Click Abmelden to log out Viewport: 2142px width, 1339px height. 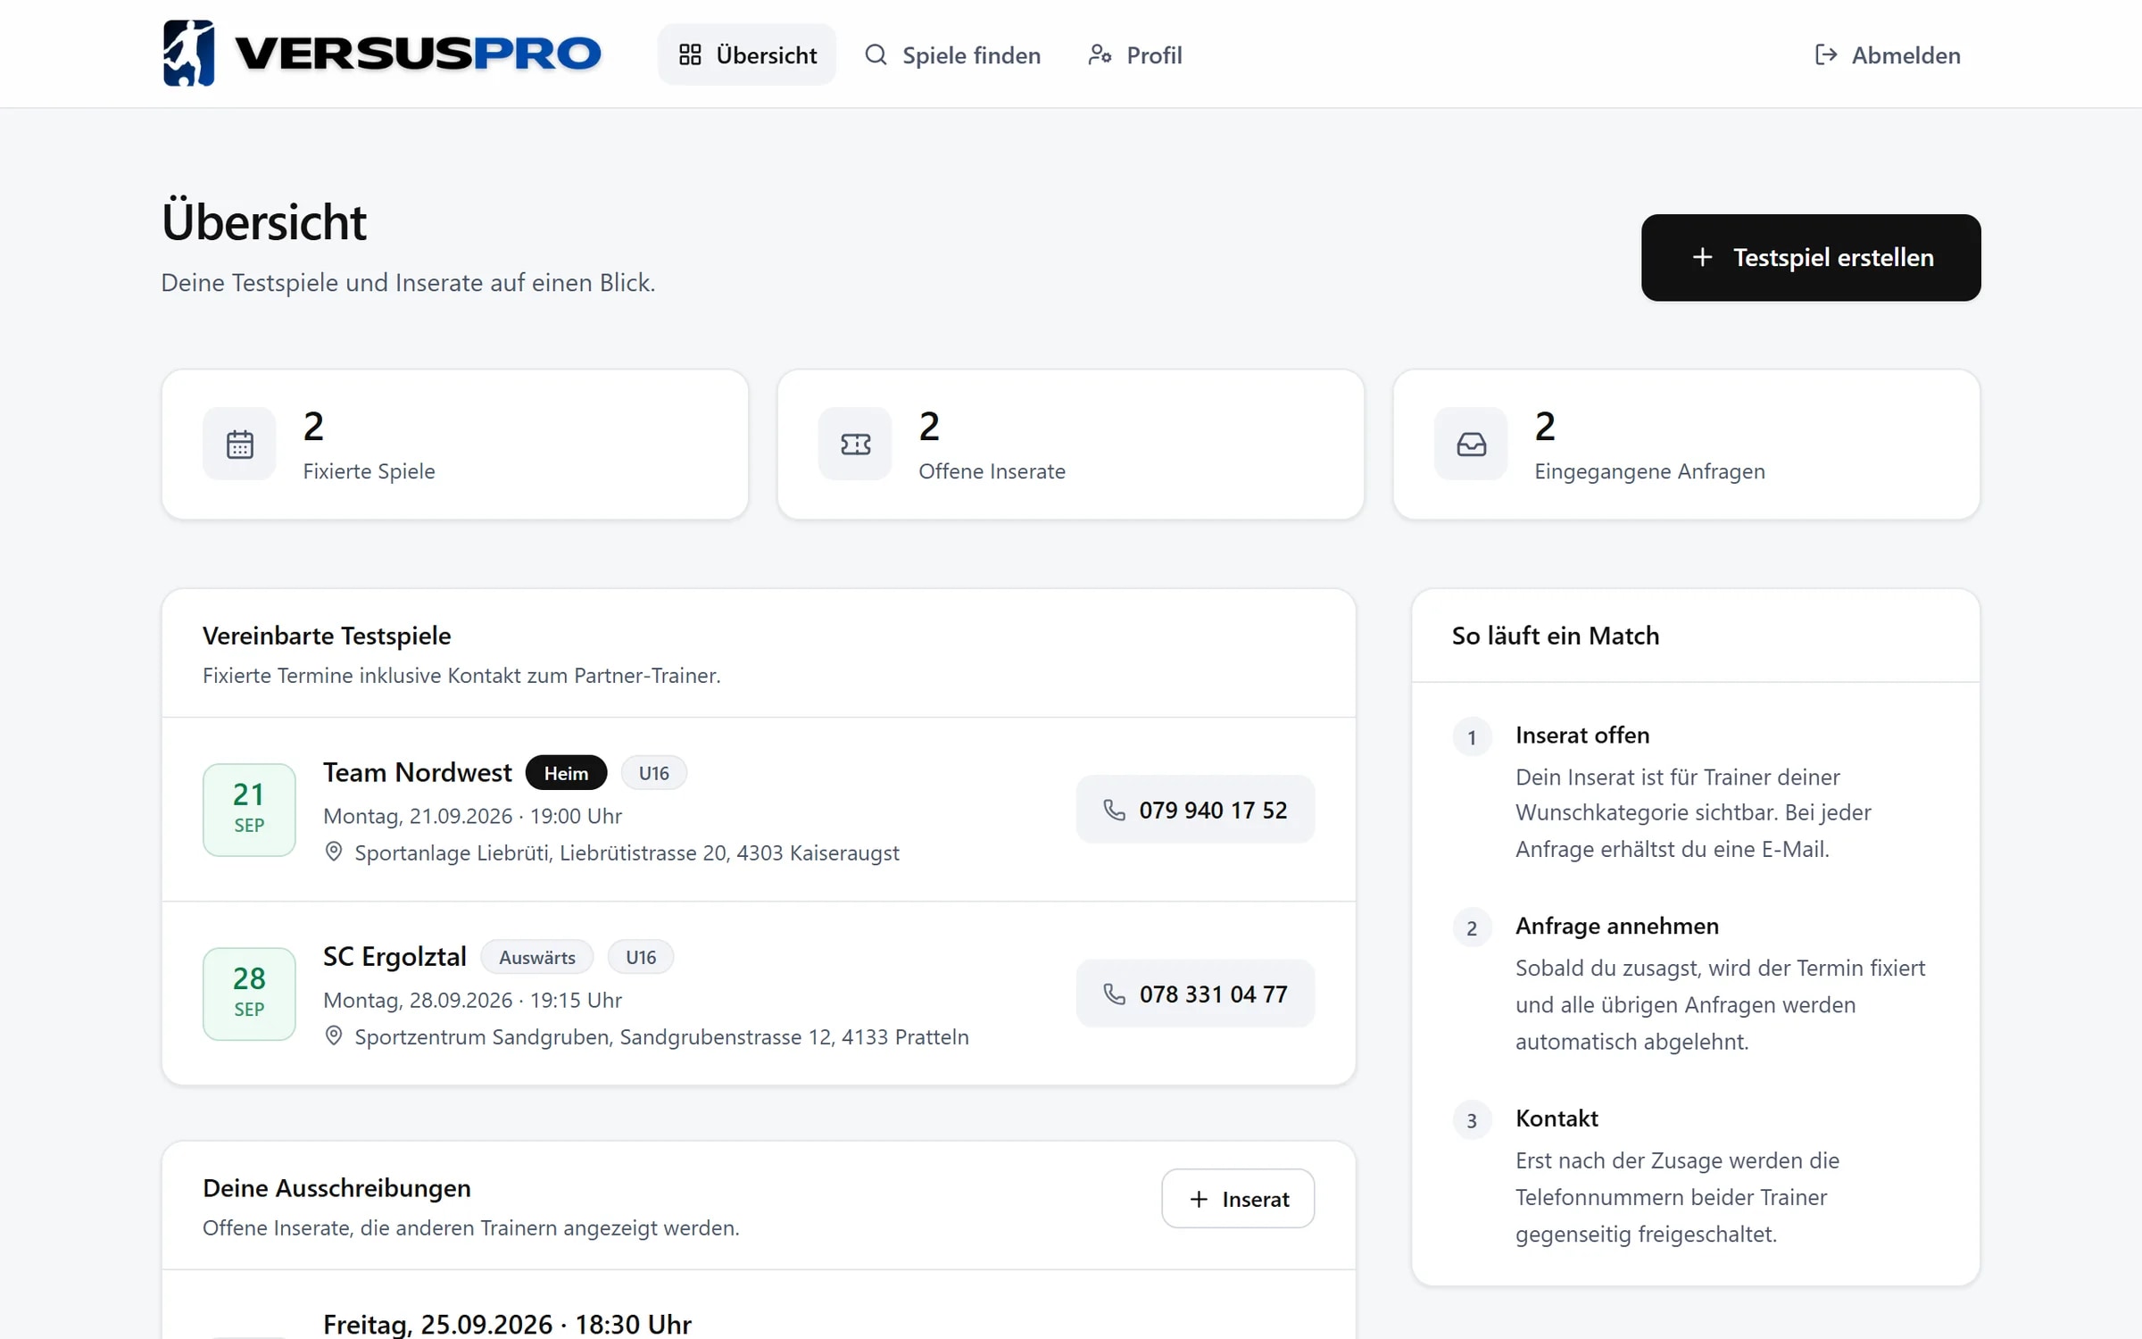click(1888, 54)
